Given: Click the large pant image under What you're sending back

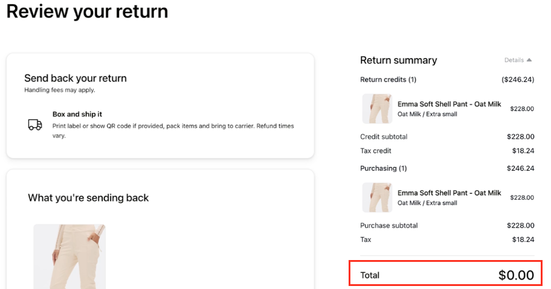Looking at the screenshot, I should click(x=69, y=256).
